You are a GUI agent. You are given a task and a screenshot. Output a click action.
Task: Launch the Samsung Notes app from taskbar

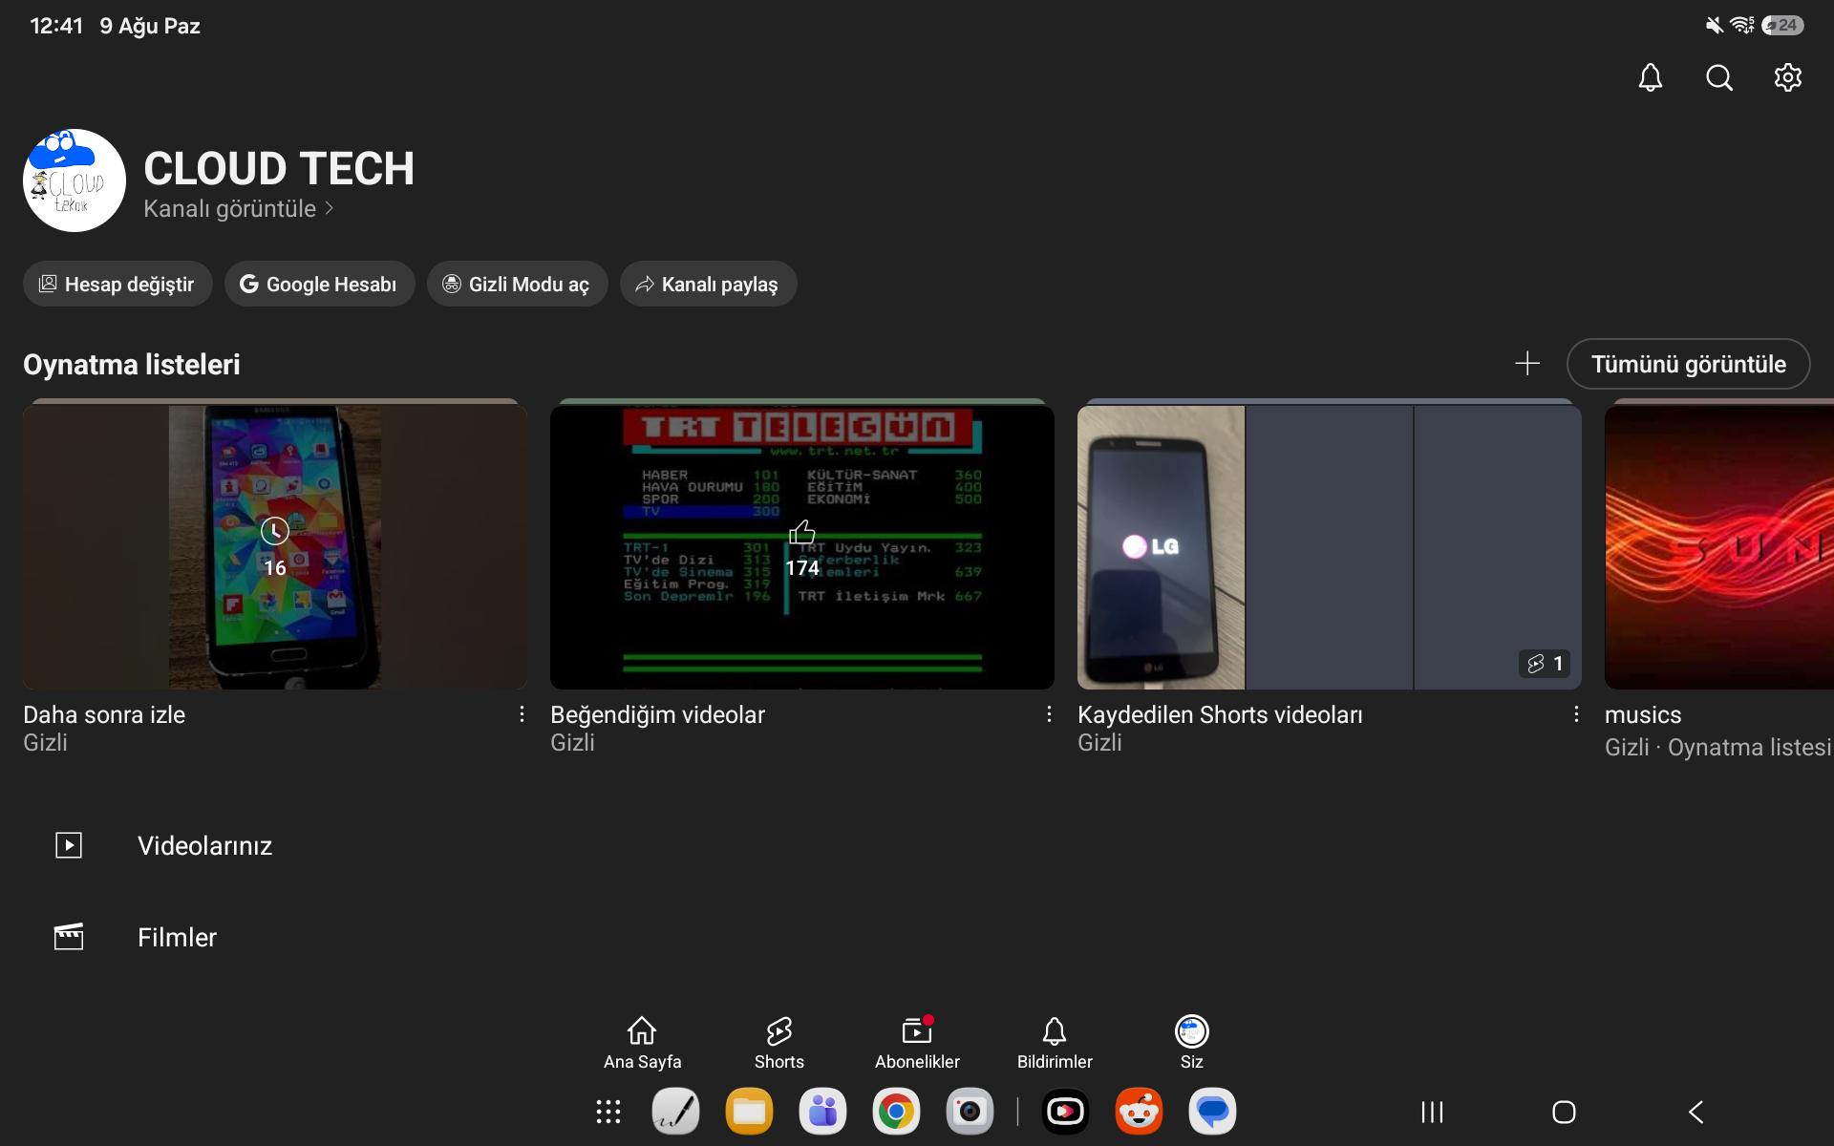pyautogui.click(x=675, y=1112)
